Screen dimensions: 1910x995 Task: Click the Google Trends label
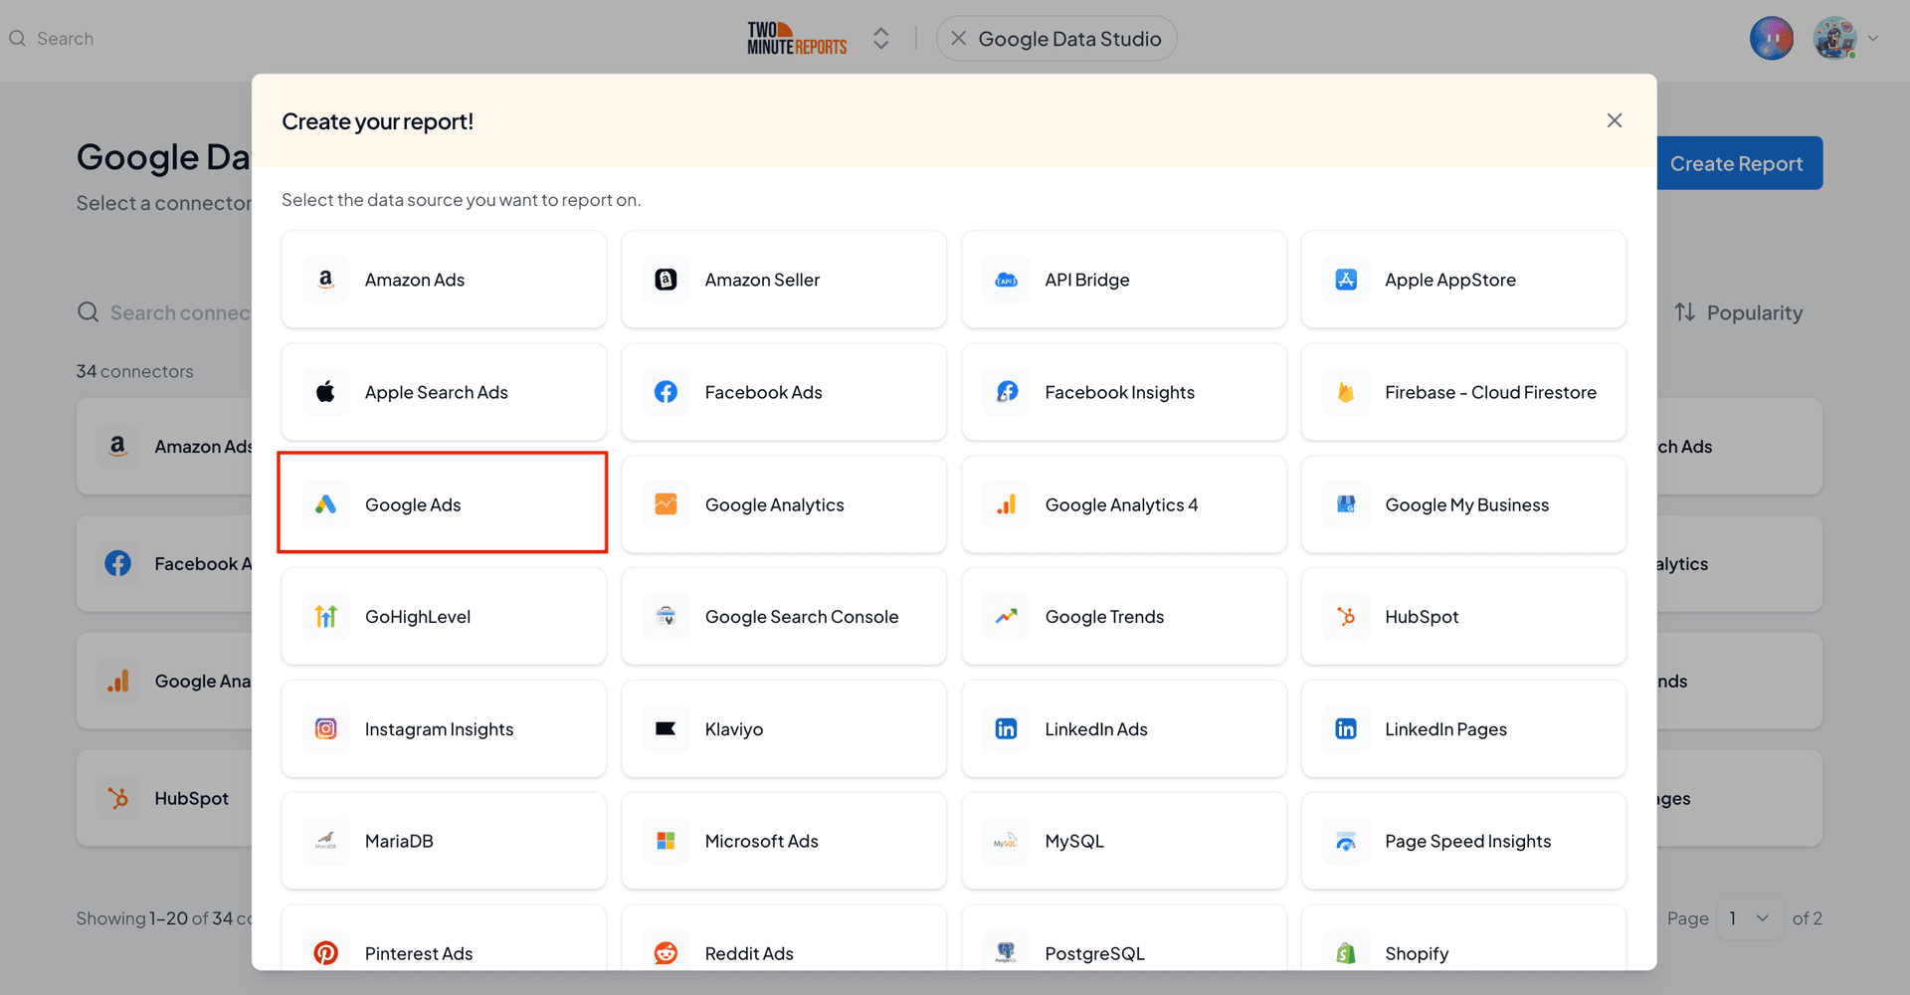tap(1104, 617)
